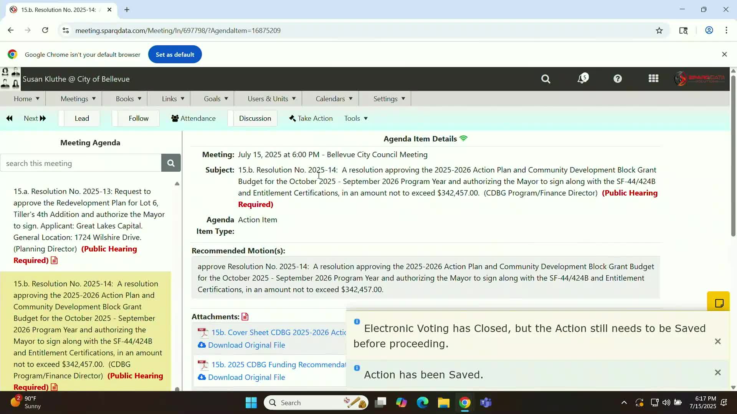Screen dimensions: 737x414
Task: Go to previous agenda item arrows
Action: click(x=10, y=118)
